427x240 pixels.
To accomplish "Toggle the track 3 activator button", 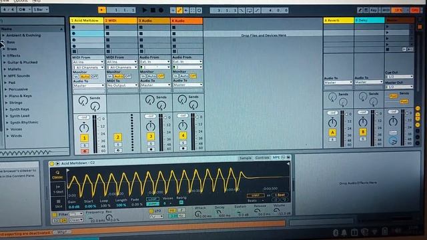I will click(151, 136).
